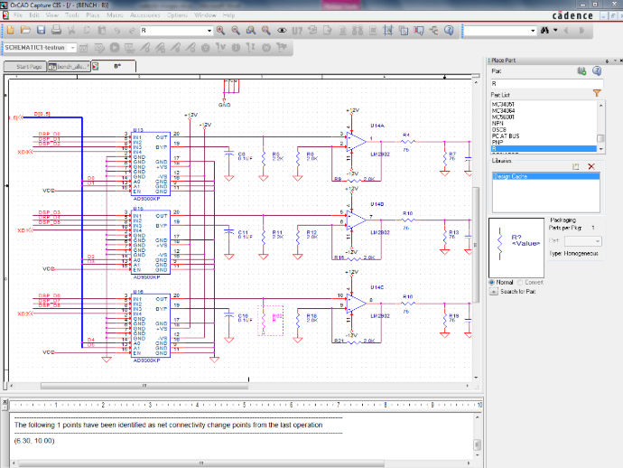Select MC34064 in the Part List
The height and width of the screenshot is (468, 623).
(x=544, y=110)
